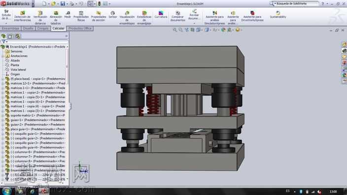The width and height of the screenshot is (347, 195).
Task: Click the Sensor tool
Action: tap(113, 15)
